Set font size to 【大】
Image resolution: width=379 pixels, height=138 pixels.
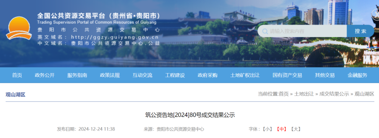tap(296, 129)
